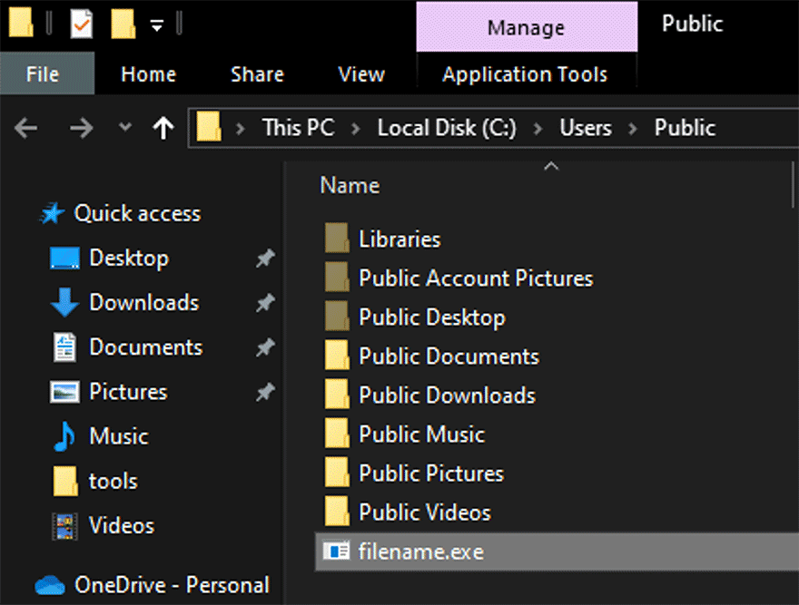Click the filename.exe application icon
Viewport: 799px width, 605px height.
point(337,551)
